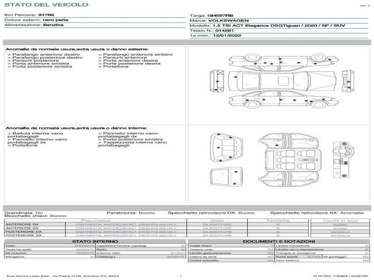374x280 pixels.
Task: Click "Porta posteriore sinistra" in the interior list
Action: [130, 139]
